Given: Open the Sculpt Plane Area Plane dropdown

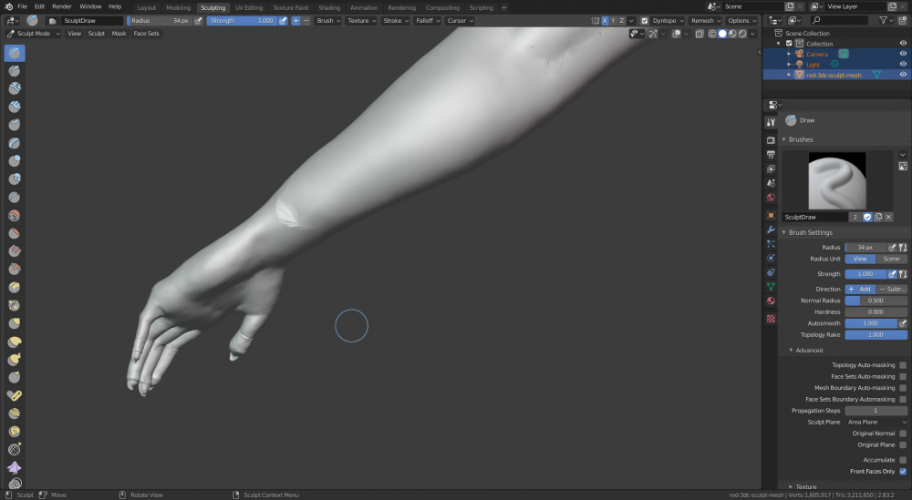Looking at the screenshot, I should pos(876,423).
